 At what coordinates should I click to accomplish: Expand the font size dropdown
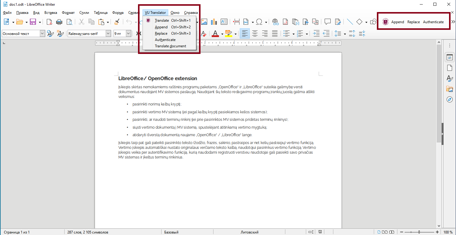(128, 33)
